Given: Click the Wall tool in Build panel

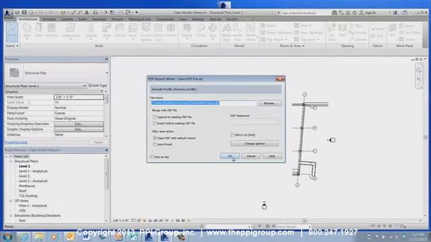Looking at the screenshot, I should click(x=27, y=30).
